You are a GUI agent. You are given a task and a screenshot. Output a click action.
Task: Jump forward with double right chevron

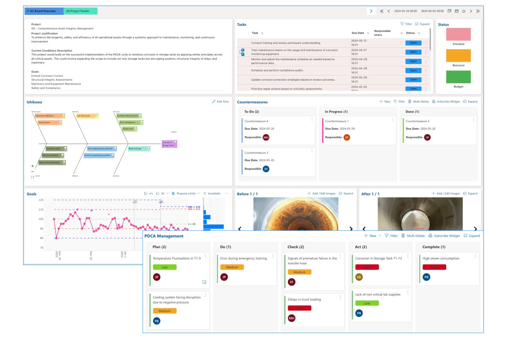coord(478,11)
